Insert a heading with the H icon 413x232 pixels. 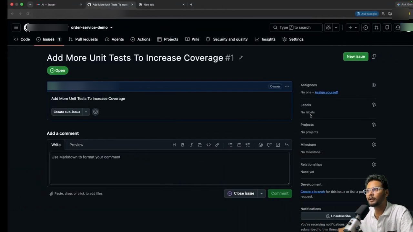coord(174,145)
